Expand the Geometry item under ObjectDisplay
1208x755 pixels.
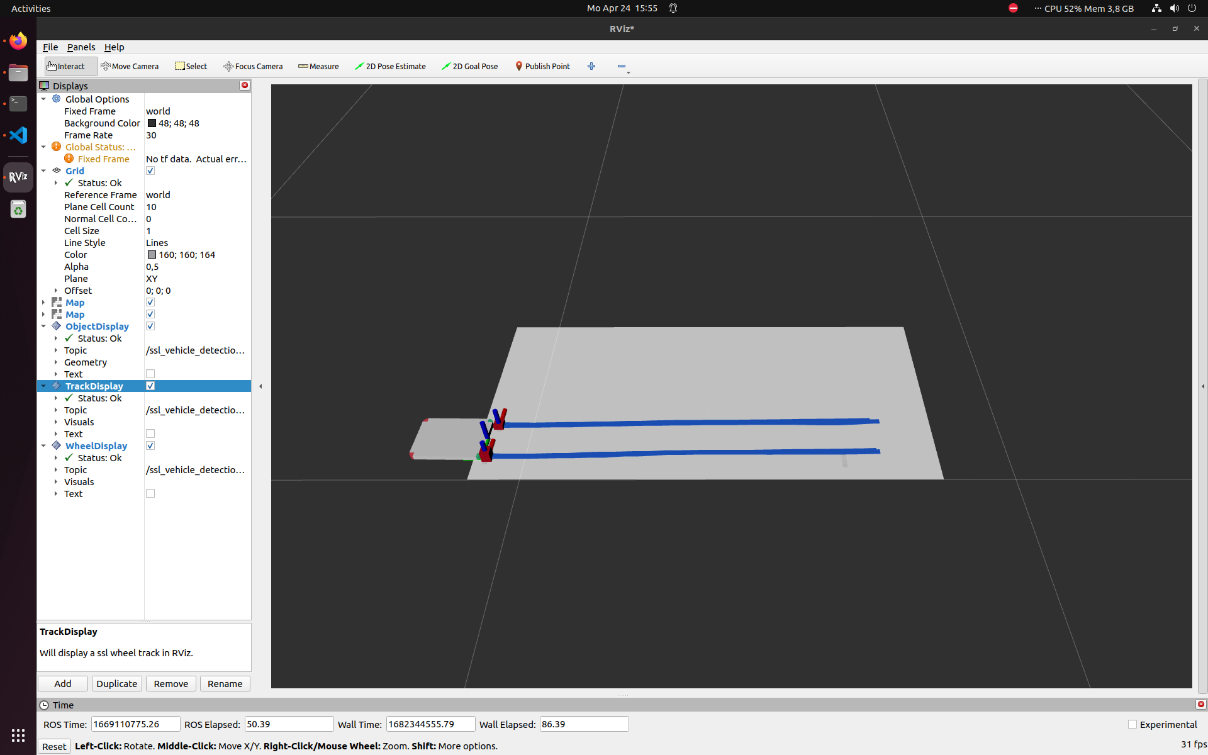tap(56, 362)
